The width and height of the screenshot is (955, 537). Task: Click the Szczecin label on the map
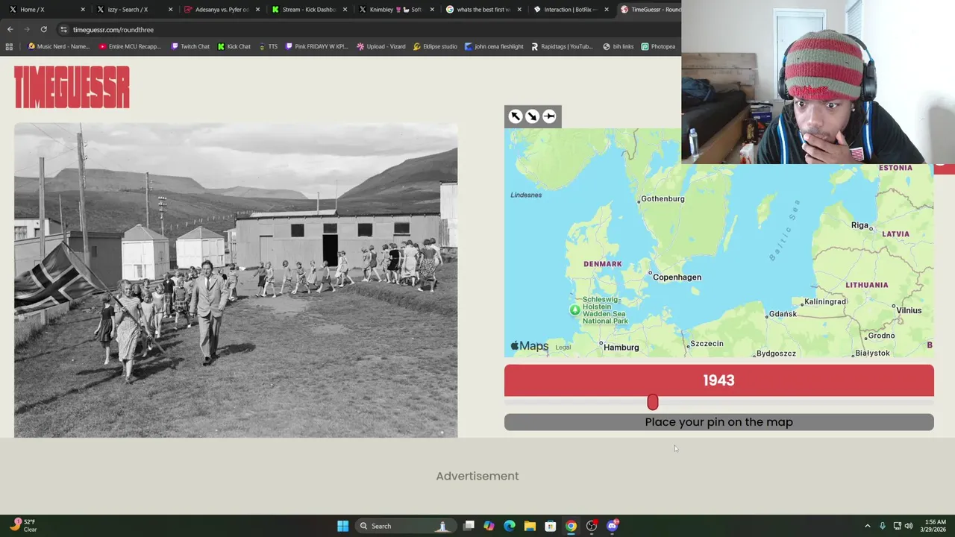(707, 344)
